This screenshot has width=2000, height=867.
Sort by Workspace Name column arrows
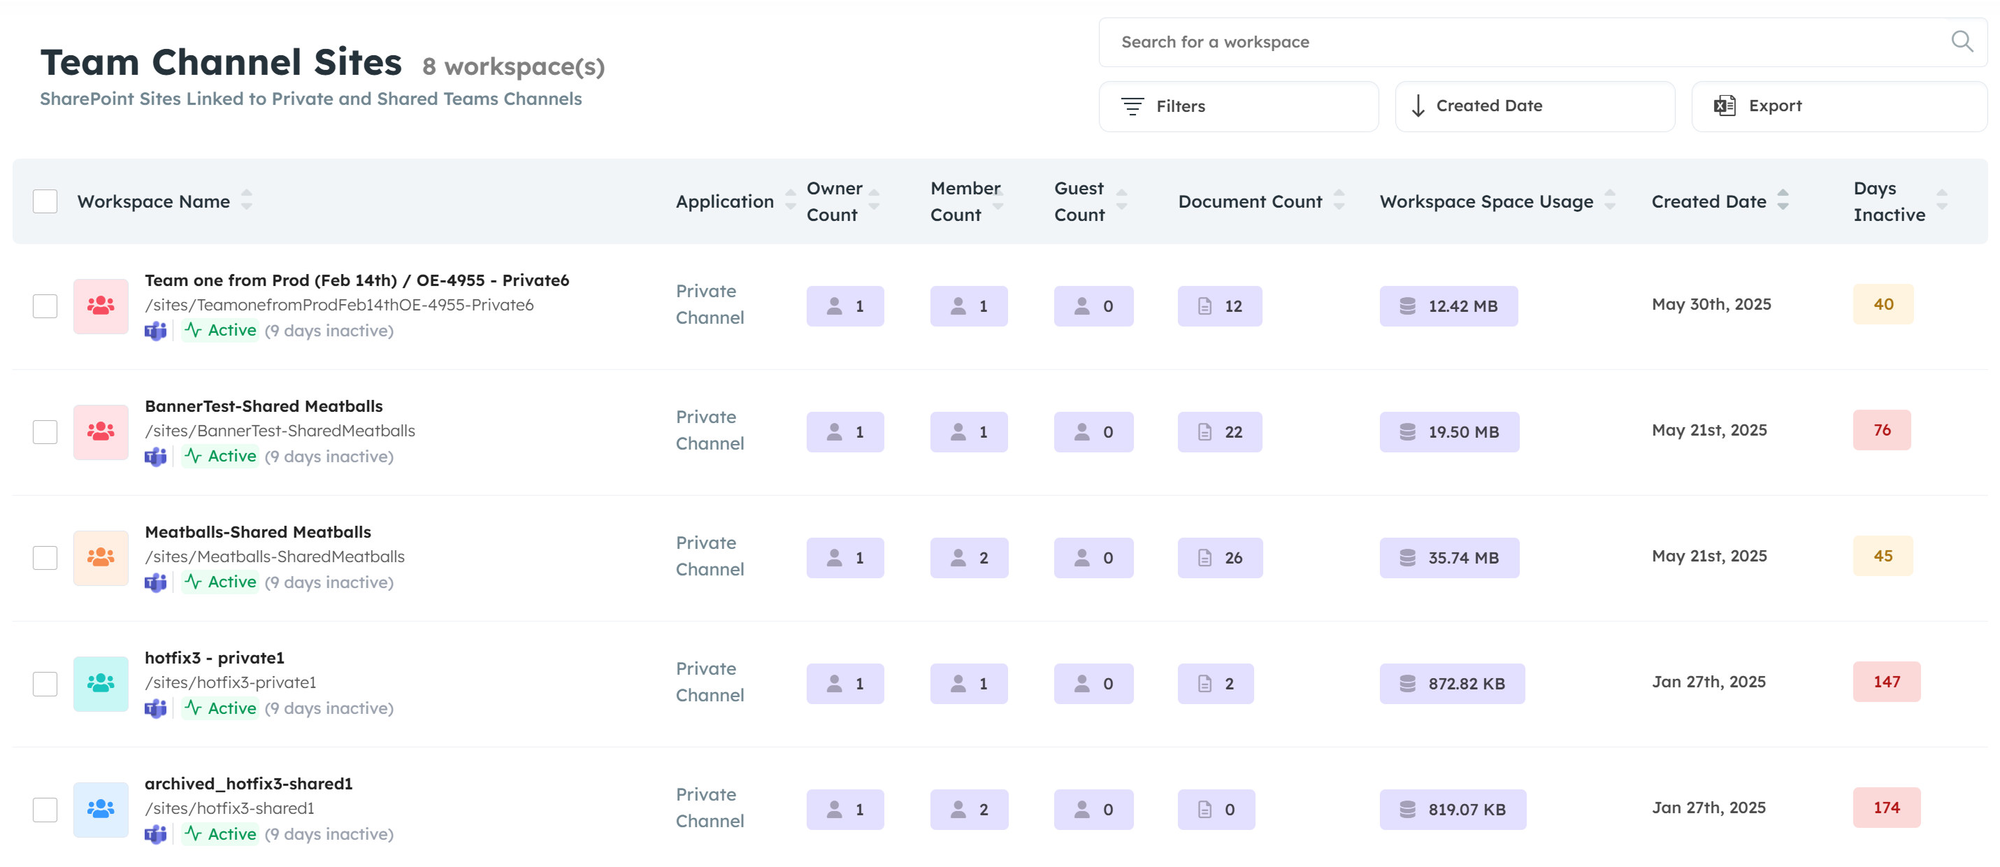tap(246, 201)
